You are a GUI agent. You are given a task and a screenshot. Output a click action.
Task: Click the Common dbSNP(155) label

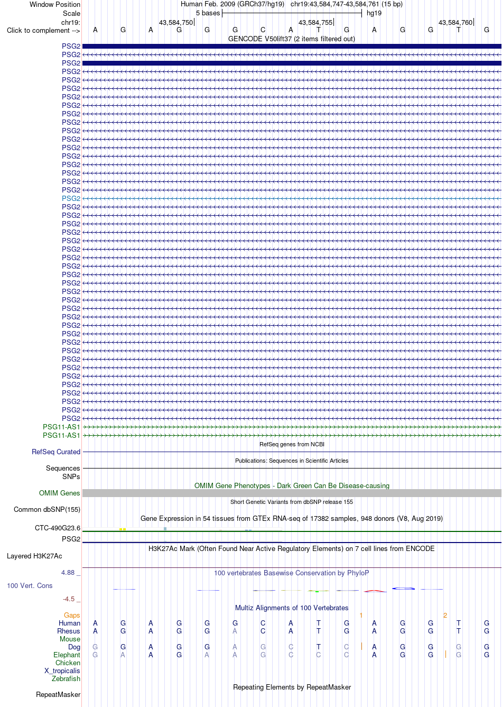click(47, 509)
